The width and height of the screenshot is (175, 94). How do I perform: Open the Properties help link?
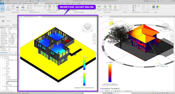[x=4, y=53]
